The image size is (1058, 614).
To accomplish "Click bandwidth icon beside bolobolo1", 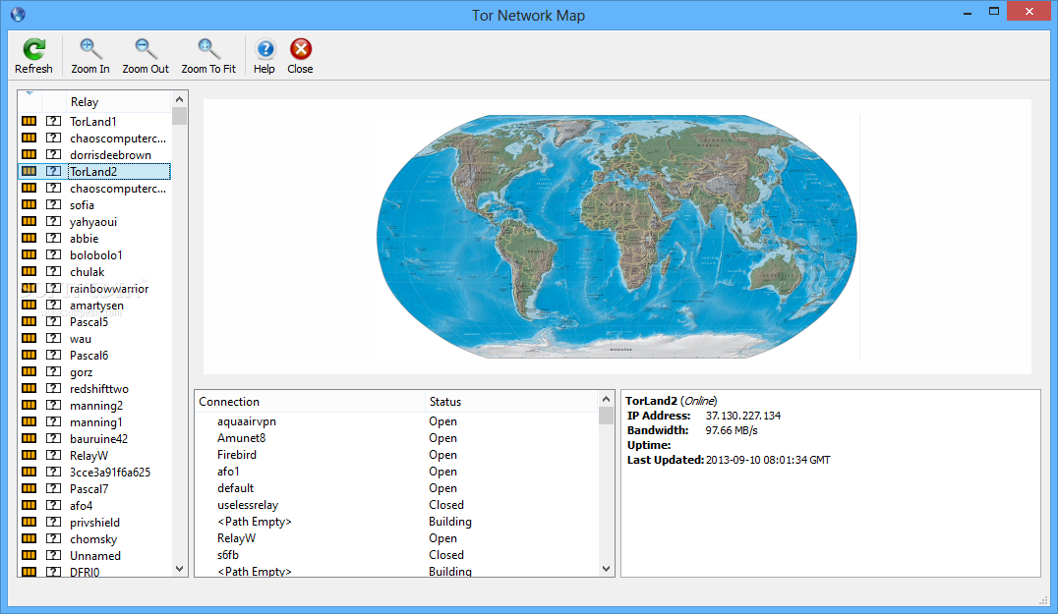I will point(29,254).
